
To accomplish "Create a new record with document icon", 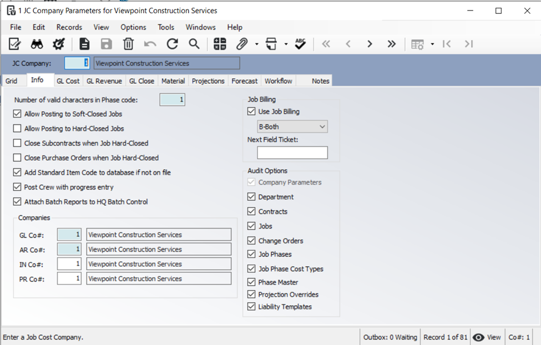I will click(x=84, y=44).
